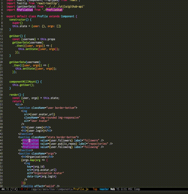The image size is (188, 194).
Task: Click the Top buffer position indicator
Action: point(95,189)
